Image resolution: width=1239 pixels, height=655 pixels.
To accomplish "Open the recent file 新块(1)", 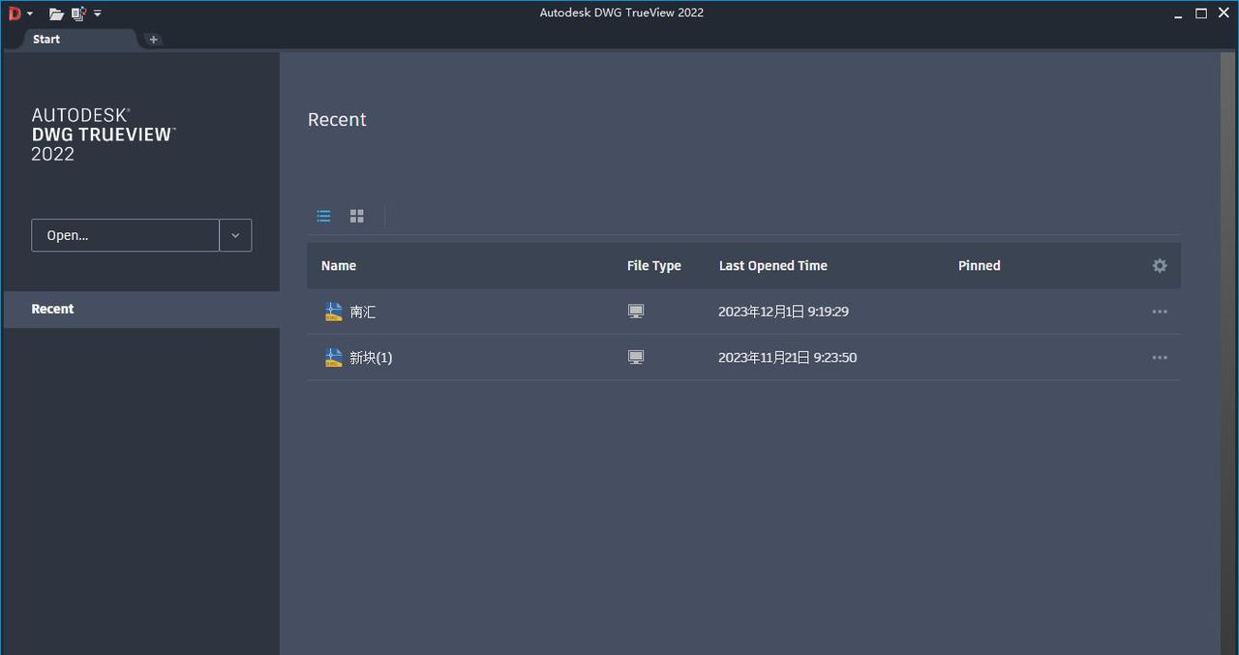I will point(371,358).
